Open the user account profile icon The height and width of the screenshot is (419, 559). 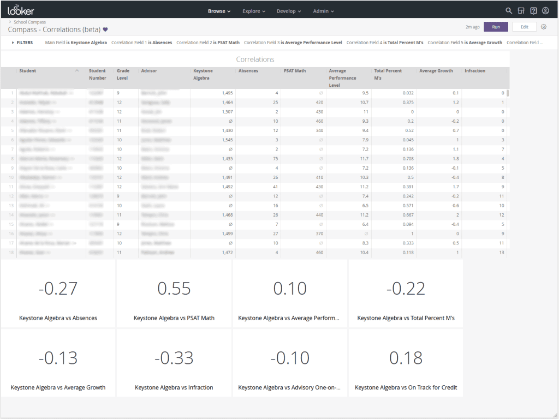pyautogui.click(x=545, y=11)
